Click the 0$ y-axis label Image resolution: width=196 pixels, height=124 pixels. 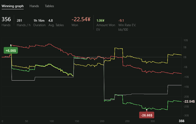(185, 57)
